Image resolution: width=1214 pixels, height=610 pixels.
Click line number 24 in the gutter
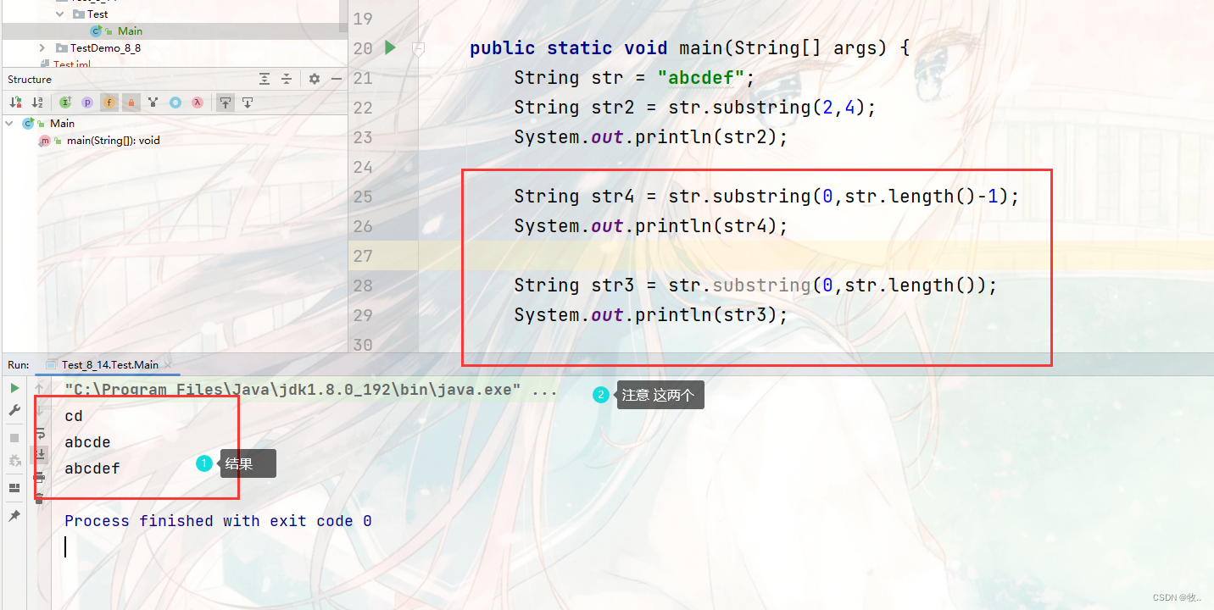tap(363, 167)
